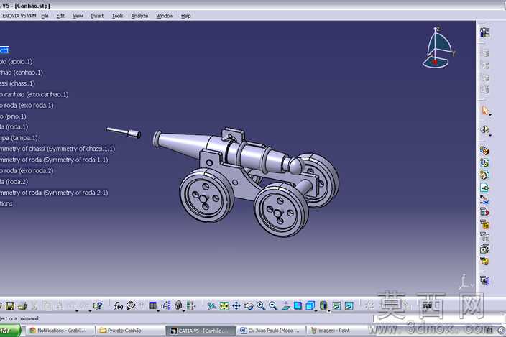Click the Isometric View cube icon
This screenshot has width=506, height=337.
click(310, 305)
